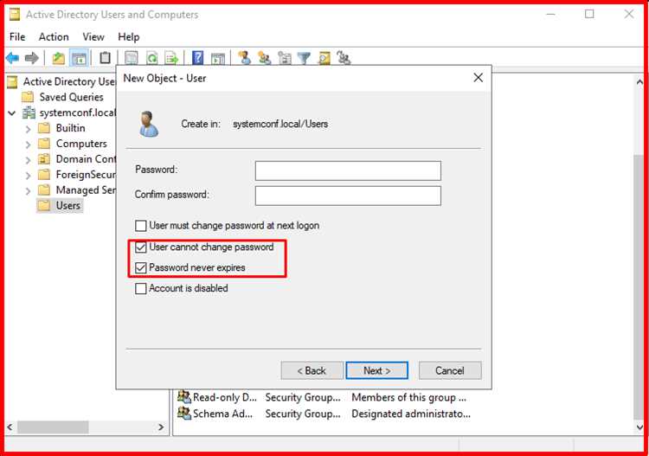The image size is (649, 456).
Task: Uncheck Password never expires
Action: 141,267
